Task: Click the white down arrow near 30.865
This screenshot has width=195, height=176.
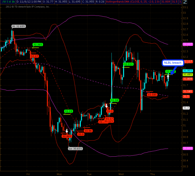Action: 67,131
